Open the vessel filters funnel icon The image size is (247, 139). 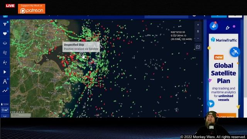(x=5, y=24)
